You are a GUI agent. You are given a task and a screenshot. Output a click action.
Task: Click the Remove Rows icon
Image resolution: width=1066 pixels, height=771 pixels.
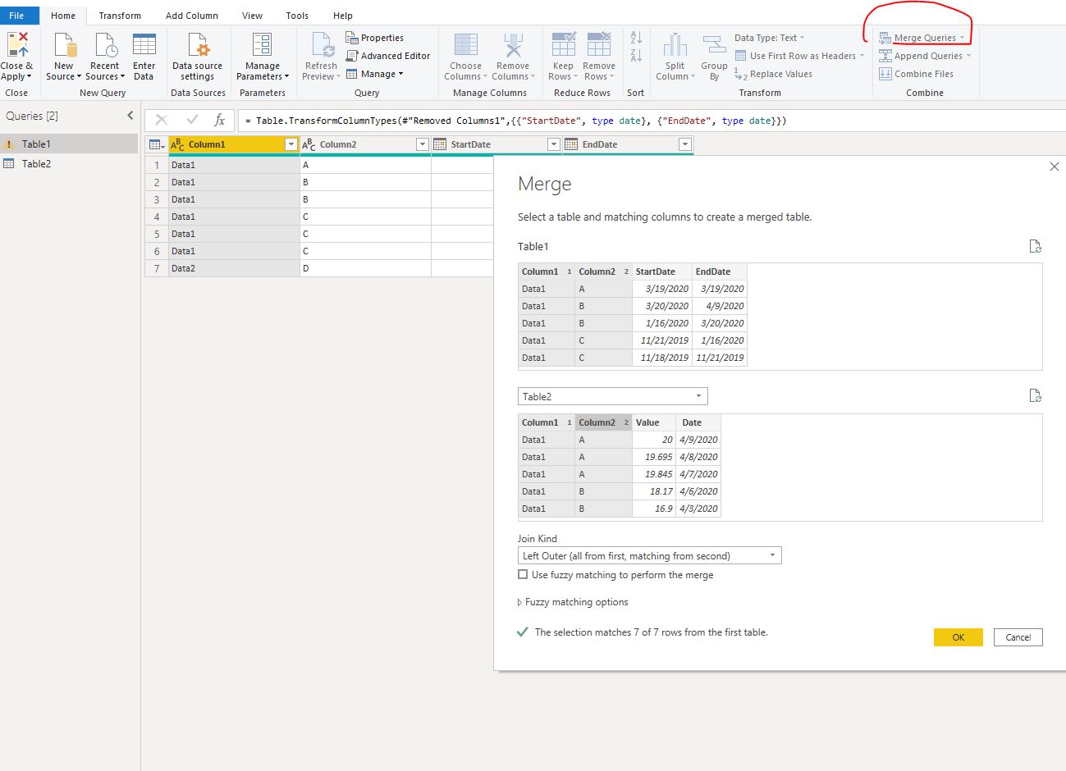599,44
